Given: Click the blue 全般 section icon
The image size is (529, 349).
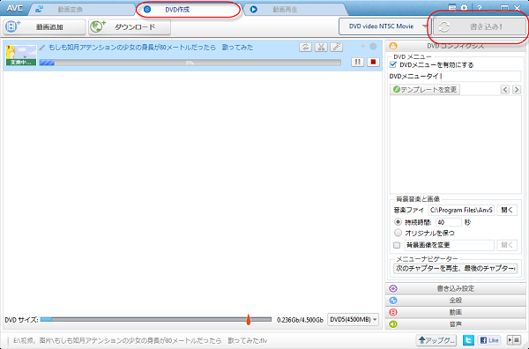Looking at the screenshot, I should tap(393, 301).
